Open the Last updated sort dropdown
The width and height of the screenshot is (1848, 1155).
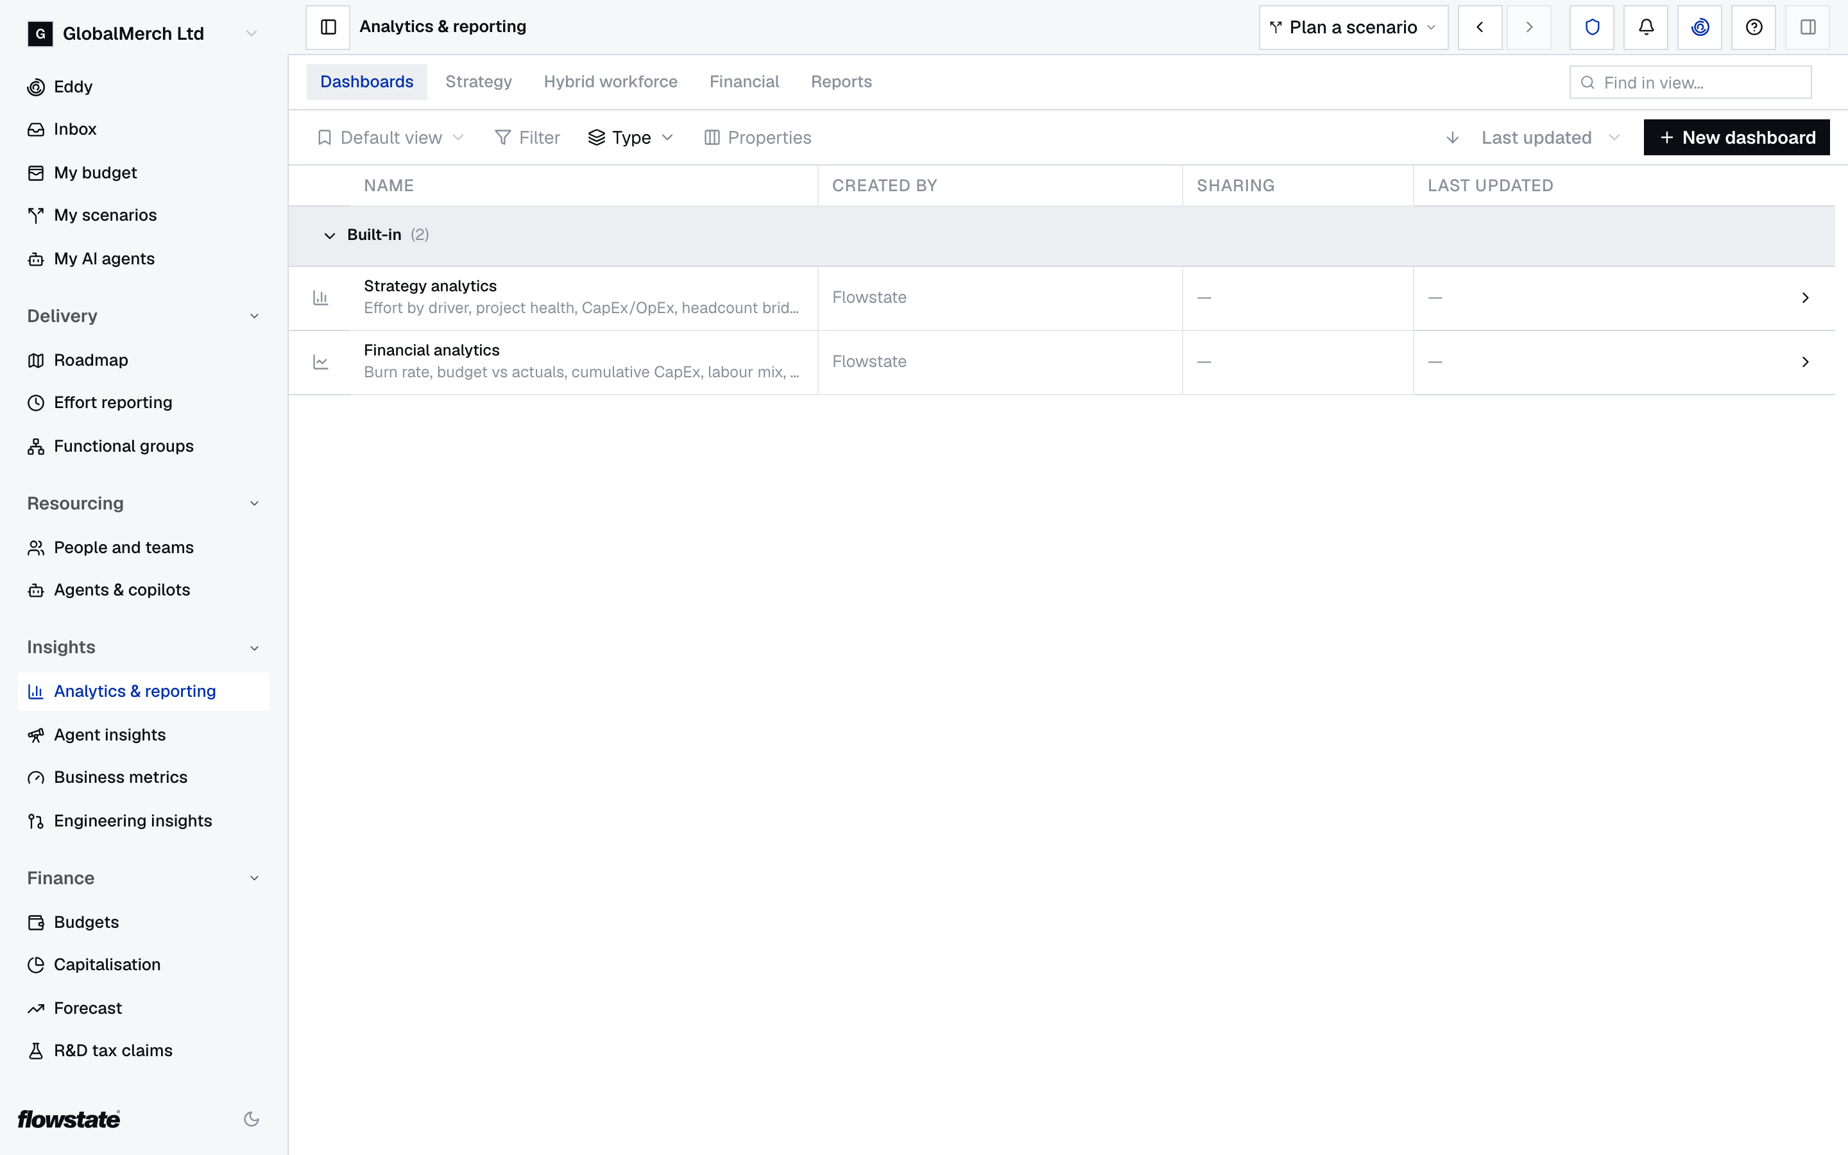coord(1550,137)
